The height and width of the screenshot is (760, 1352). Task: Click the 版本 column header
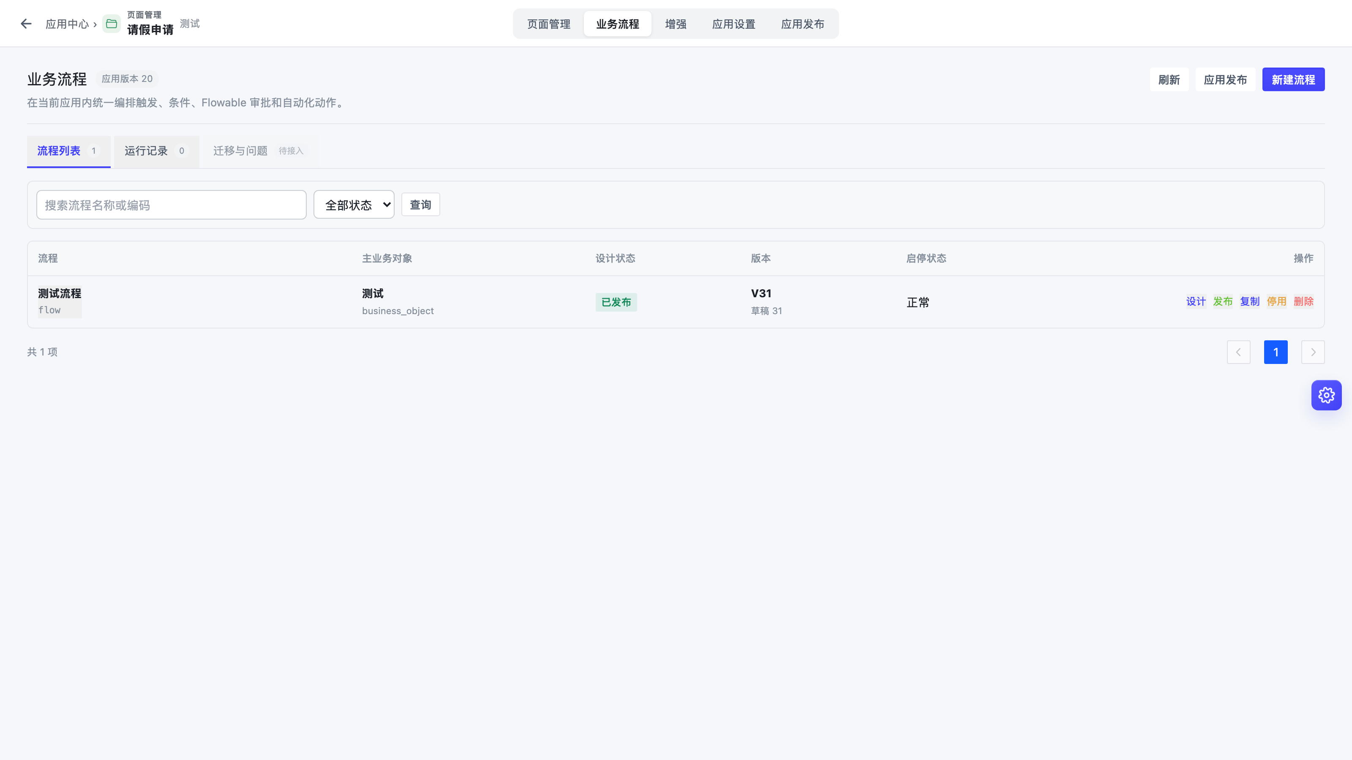[760, 258]
